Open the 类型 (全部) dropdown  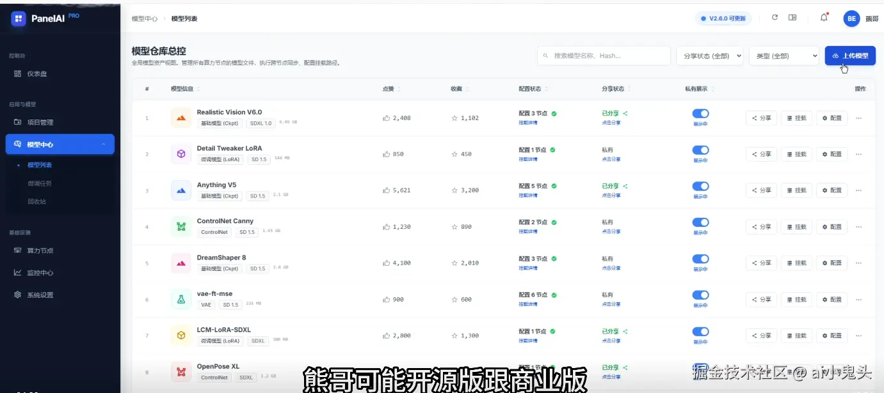[x=784, y=56]
